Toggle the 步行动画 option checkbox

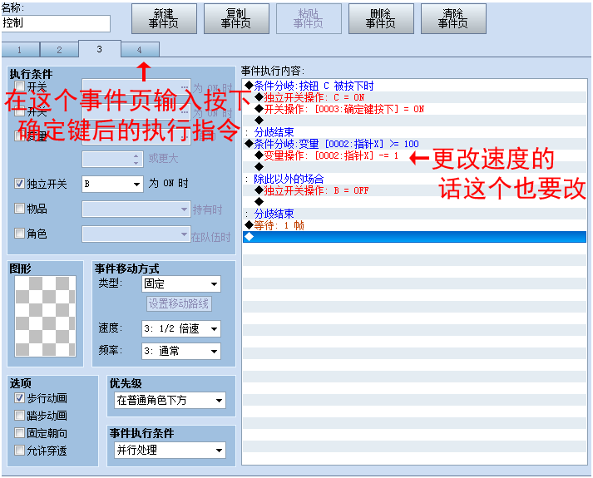(20, 398)
